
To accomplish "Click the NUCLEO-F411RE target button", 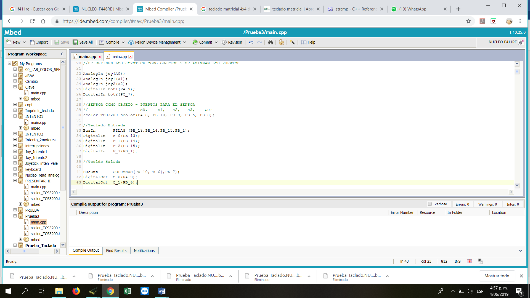I will pyautogui.click(x=502, y=42).
